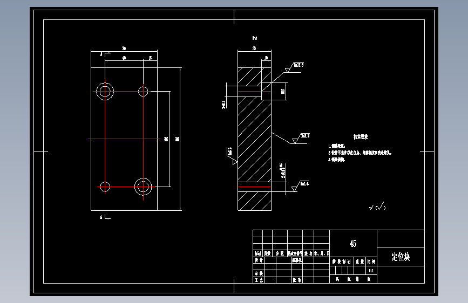Select the part name "定位块"
Image resolution: width=468 pixels, height=303 pixels.
point(401,257)
